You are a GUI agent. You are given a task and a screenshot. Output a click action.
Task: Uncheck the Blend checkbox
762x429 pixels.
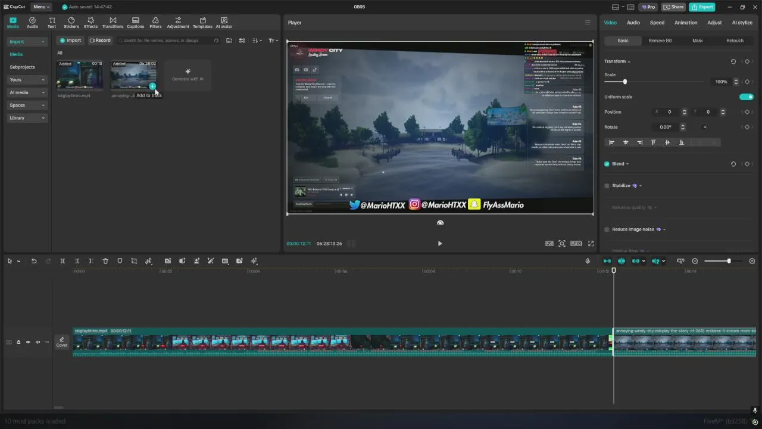tap(607, 164)
